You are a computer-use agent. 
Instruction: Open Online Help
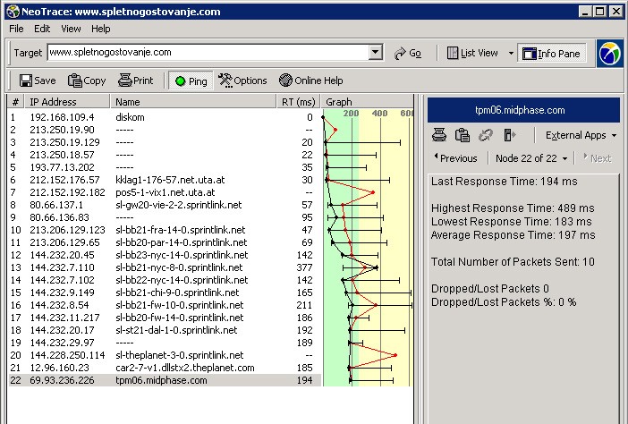(x=310, y=81)
